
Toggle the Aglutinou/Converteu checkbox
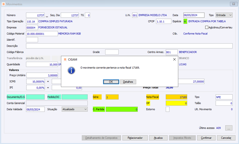click(206, 27)
